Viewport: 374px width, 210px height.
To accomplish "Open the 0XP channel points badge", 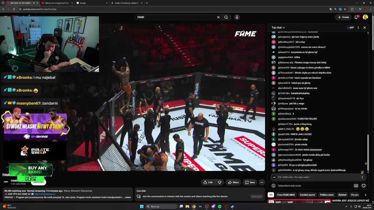I will [350, 28].
